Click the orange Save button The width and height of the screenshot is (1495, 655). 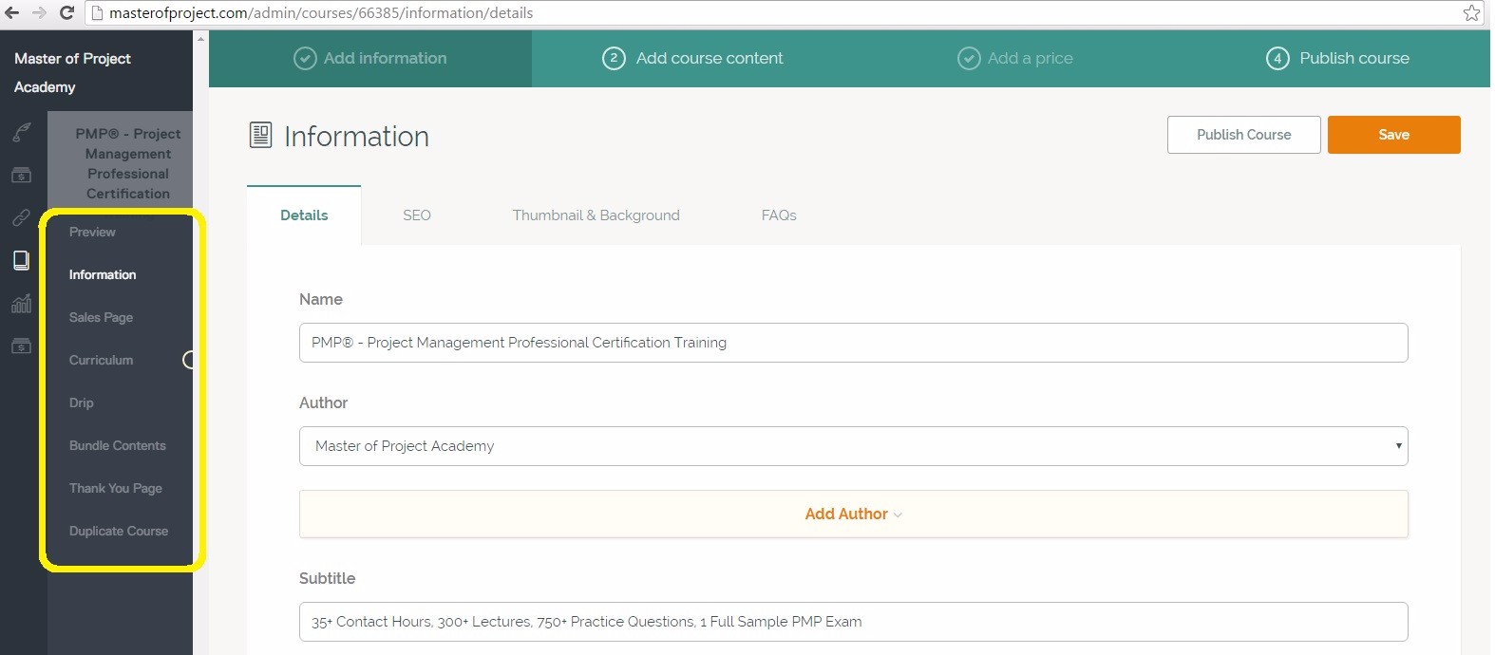(x=1393, y=135)
